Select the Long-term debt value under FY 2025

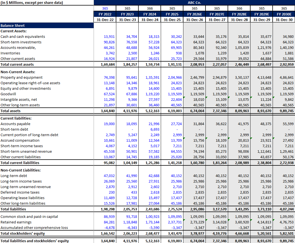click(x=176, y=176)
